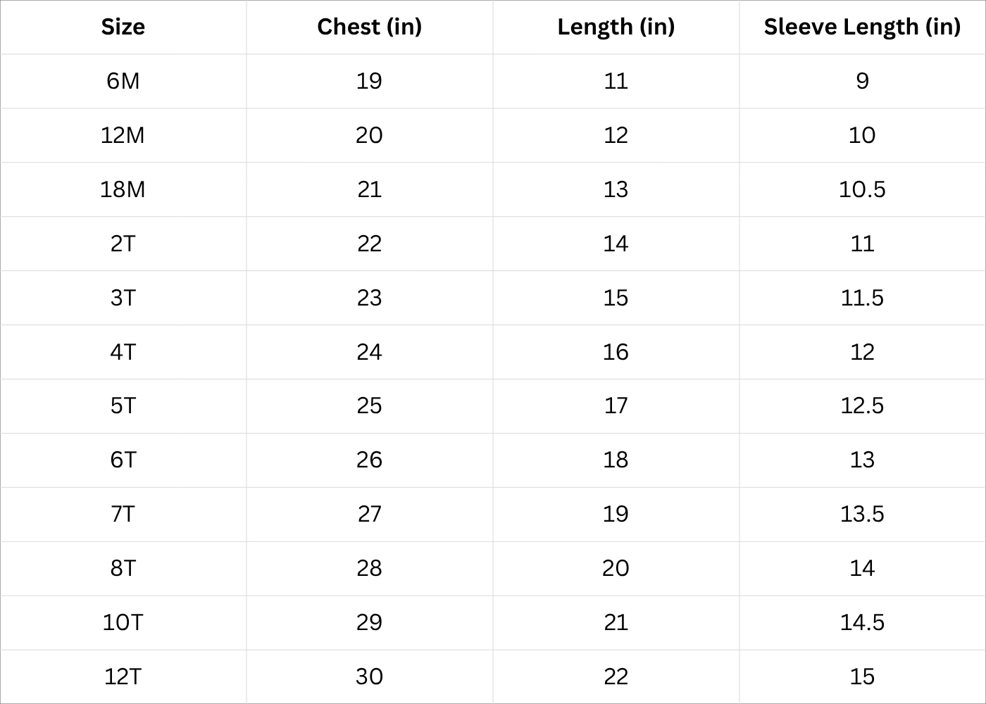Click the sleeve length value 10.5

[x=862, y=189]
